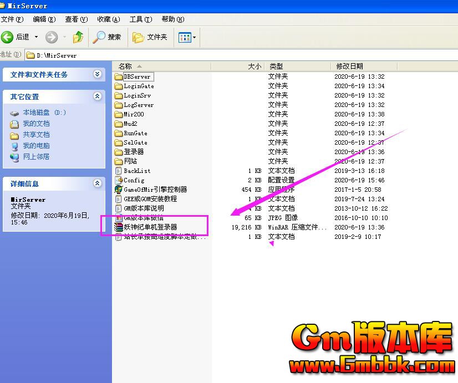Collapse the 详细信息 panel
The height and width of the screenshot is (383, 458).
coord(98,183)
